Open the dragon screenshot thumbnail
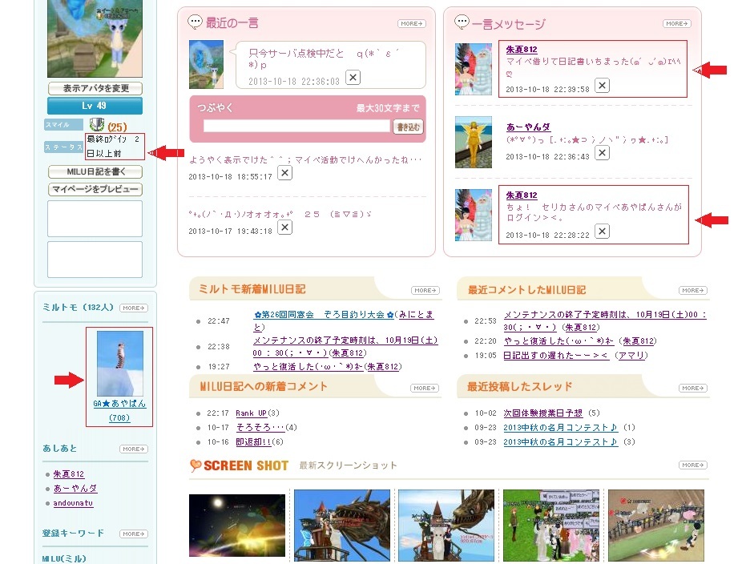The width and height of the screenshot is (750, 564). pyautogui.click(x=342, y=522)
